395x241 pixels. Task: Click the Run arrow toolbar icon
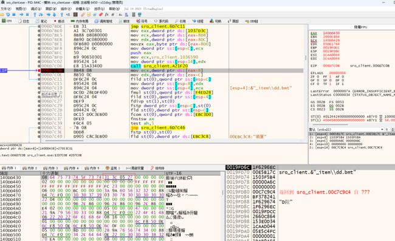tap(21, 15)
